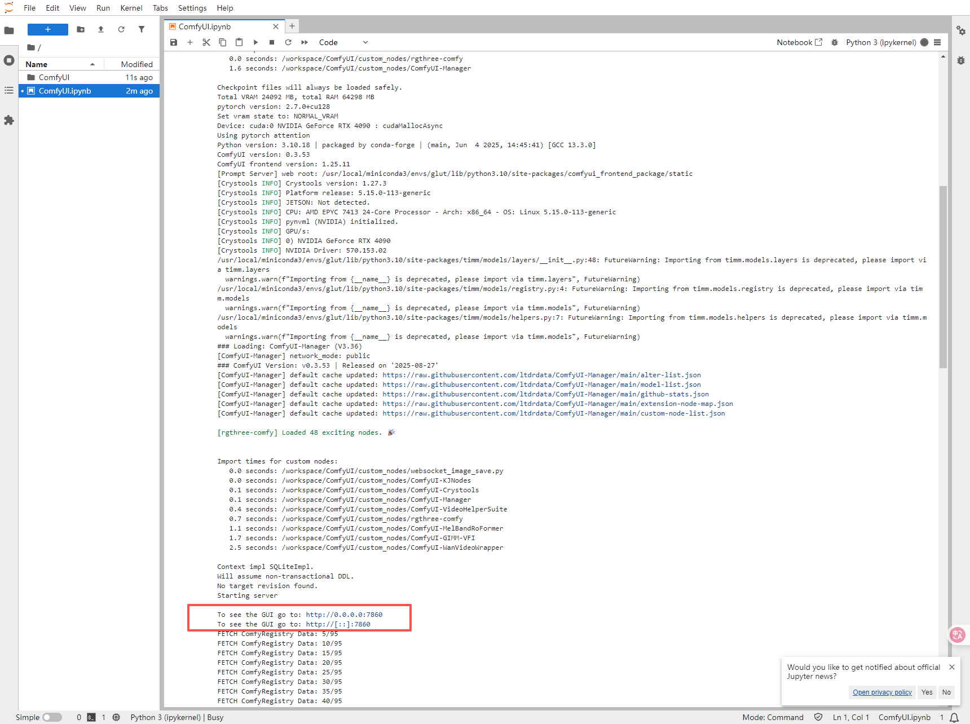Enable debugger bug icon in toolbar
Viewport: 970px width, 724px height.
pyautogui.click(x=835, y=42)
